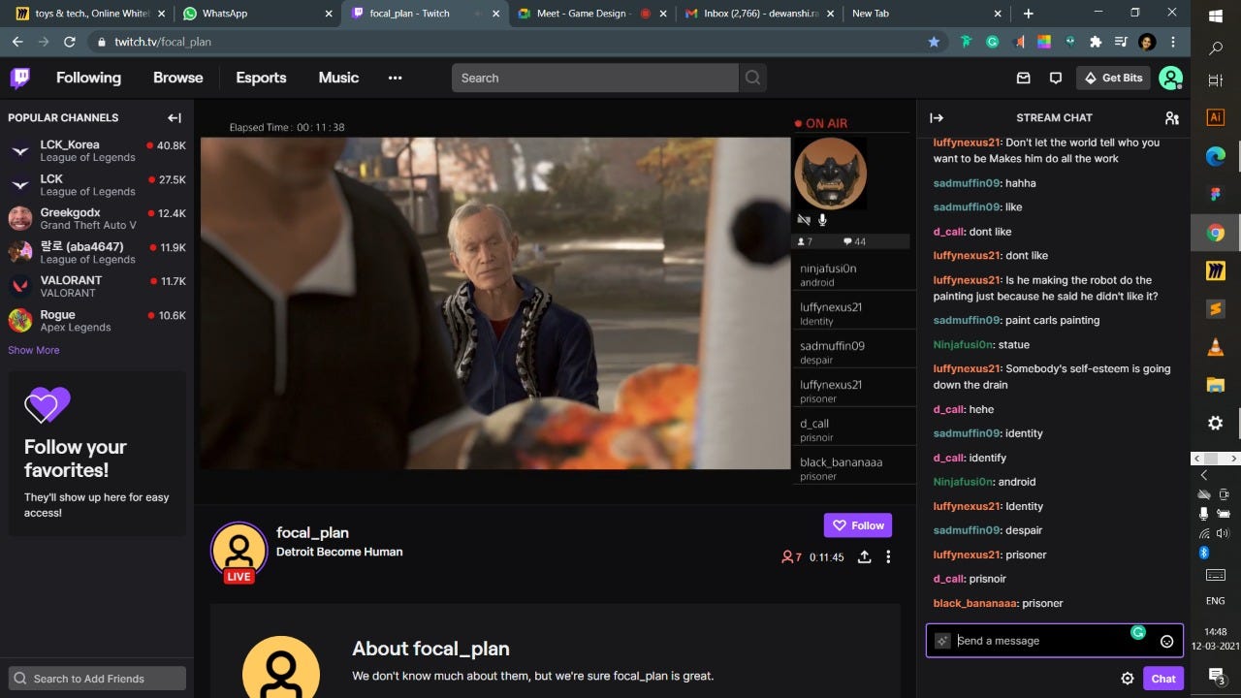
Task: Open Detroit Become Human game link
Action: [339, 552]
